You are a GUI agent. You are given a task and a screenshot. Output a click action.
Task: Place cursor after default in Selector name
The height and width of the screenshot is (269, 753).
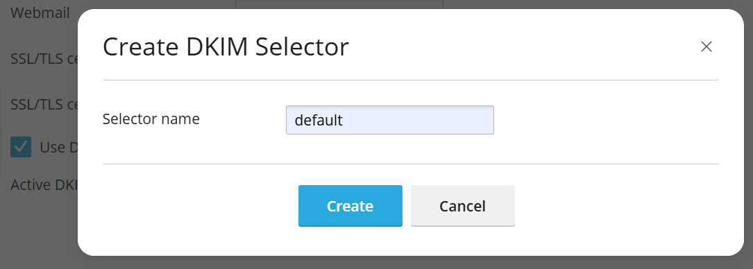click(345, 120)
